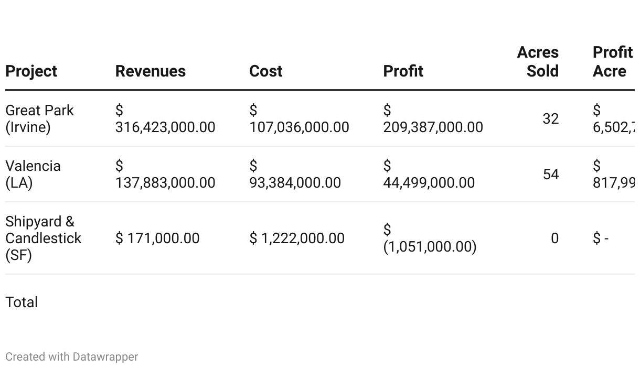
Task: Click the Revenues column header
Action: tap(151, 71)
